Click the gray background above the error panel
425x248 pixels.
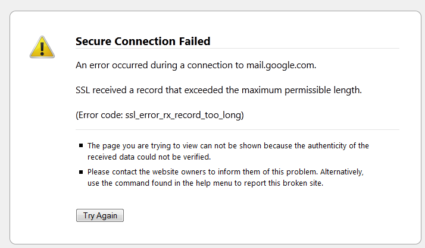pos(212,5)
